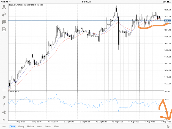Toggle the chart layout icon at bottom right
172x129 pixels.
168,126
